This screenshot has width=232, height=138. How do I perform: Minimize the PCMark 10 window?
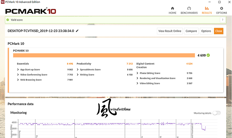tap(209, 2)
